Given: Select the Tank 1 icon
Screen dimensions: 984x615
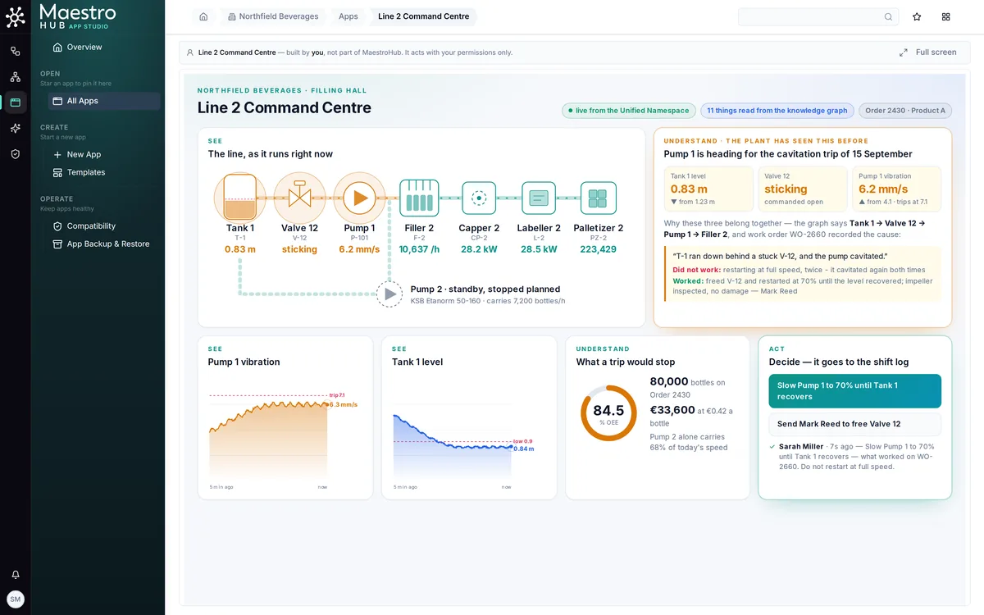Looking at the screenshot, I should point(240,198).
